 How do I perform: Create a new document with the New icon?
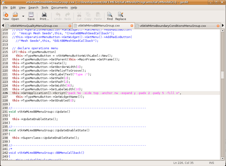(x=6, y=16)
